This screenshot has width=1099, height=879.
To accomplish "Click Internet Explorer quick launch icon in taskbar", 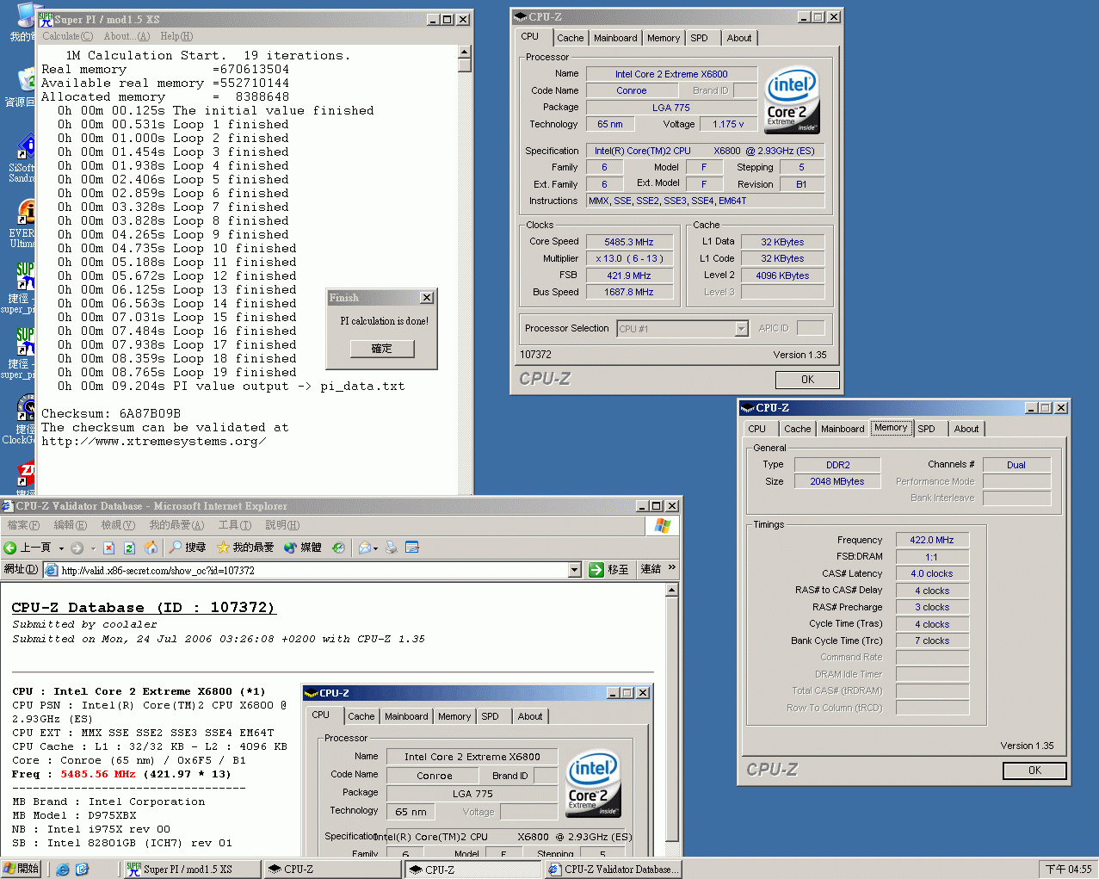I will pos(63,870).
